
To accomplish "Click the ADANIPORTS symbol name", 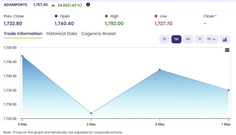I will [16, 5].
